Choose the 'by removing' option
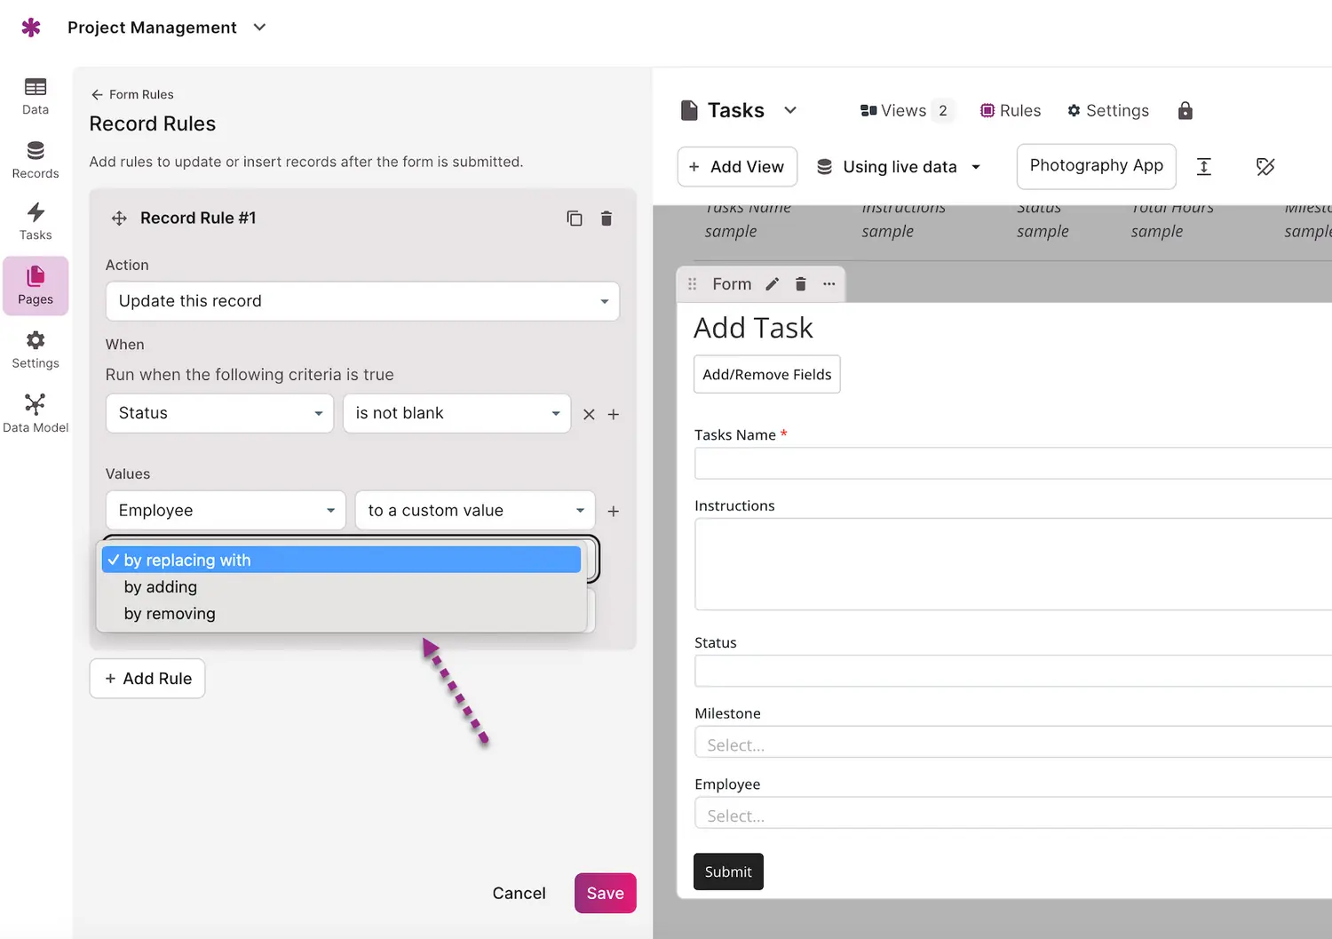This screenshot has height=939, width=1332. click(170, 614)
